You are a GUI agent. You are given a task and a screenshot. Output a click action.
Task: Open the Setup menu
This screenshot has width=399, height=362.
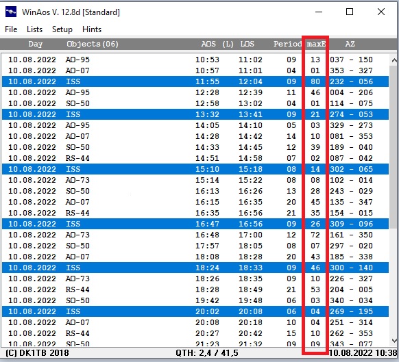click(62, 29)
